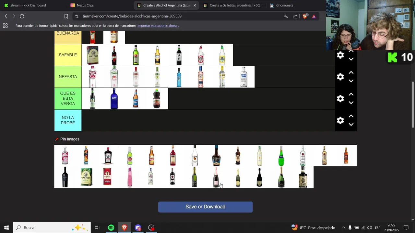Select the Vino Toro carton in SAFABLE

(x=92, y=55)
